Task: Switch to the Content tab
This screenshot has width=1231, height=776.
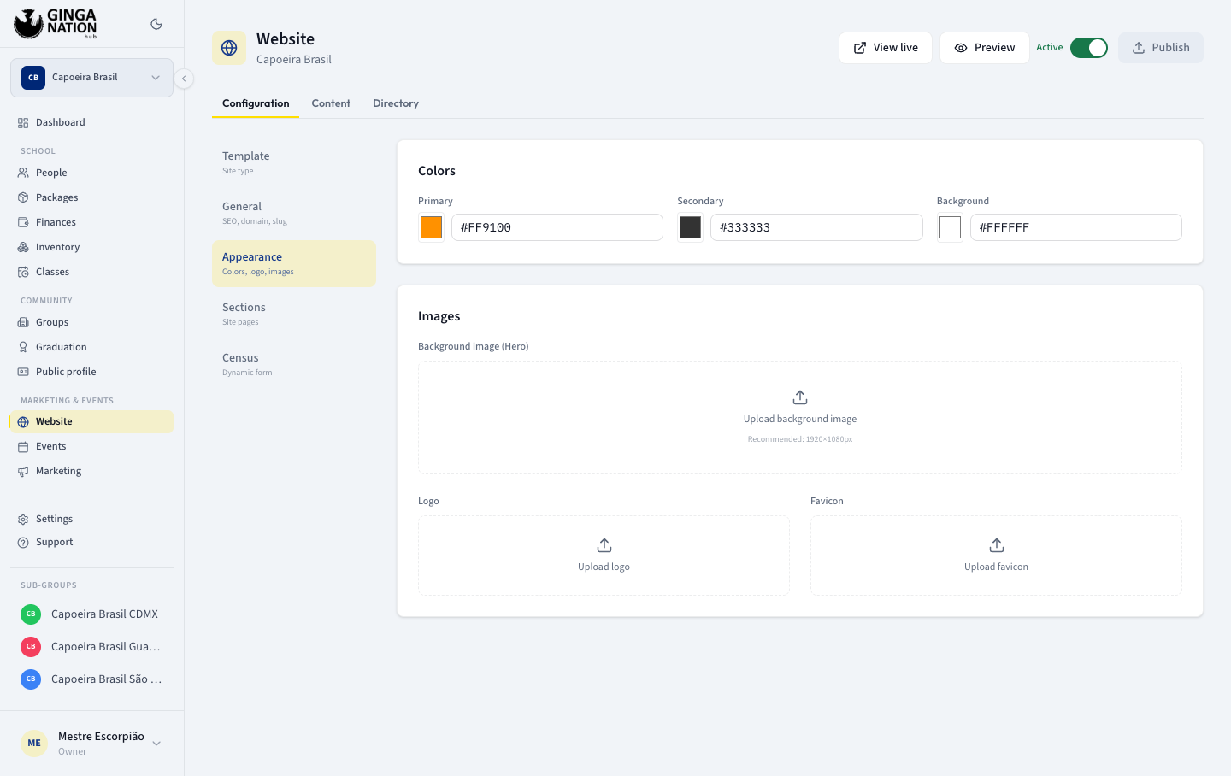Action: tap(331, 103)
